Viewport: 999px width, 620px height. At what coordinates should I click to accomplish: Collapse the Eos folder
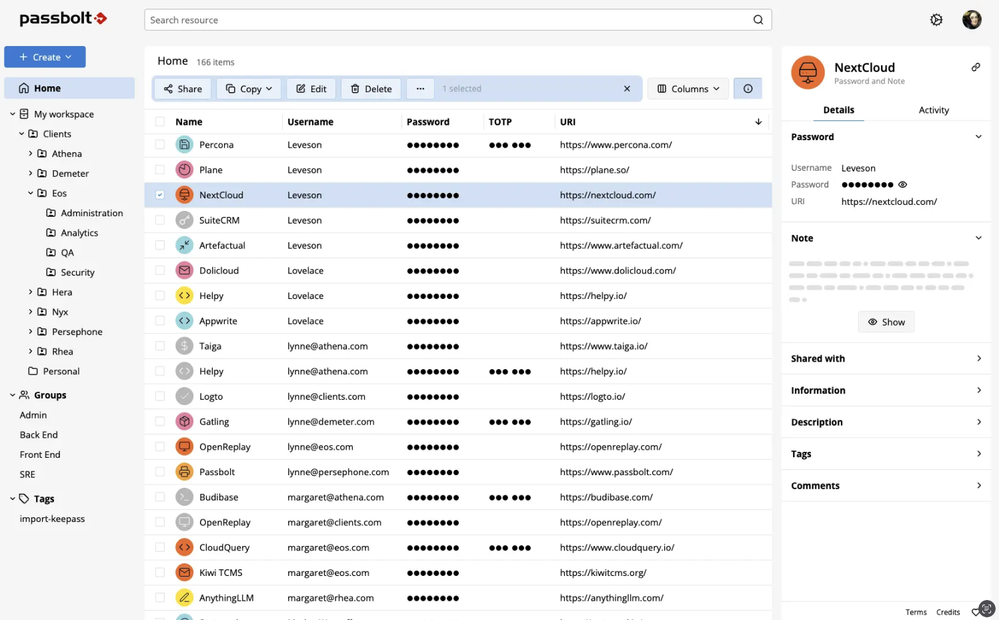point(31,194)
